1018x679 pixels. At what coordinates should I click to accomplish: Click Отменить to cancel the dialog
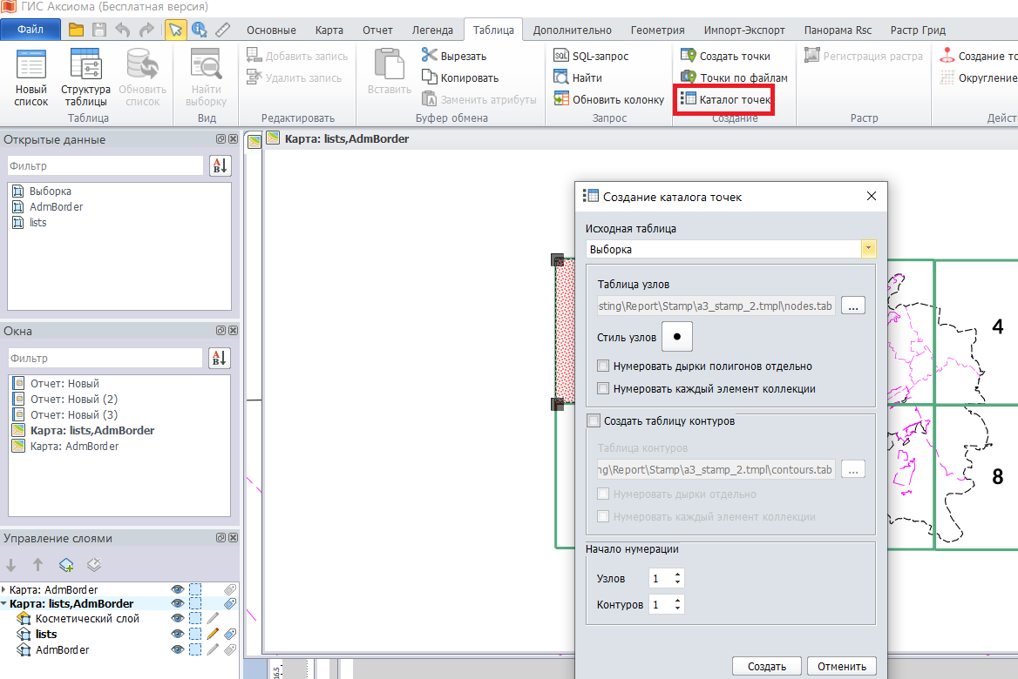tap(841, 667)
